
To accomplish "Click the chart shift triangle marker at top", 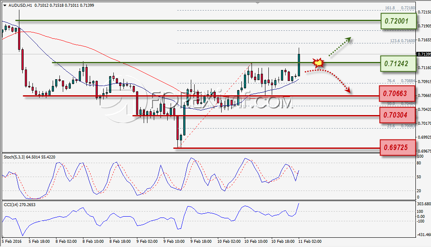I will [x=257, y=3].
